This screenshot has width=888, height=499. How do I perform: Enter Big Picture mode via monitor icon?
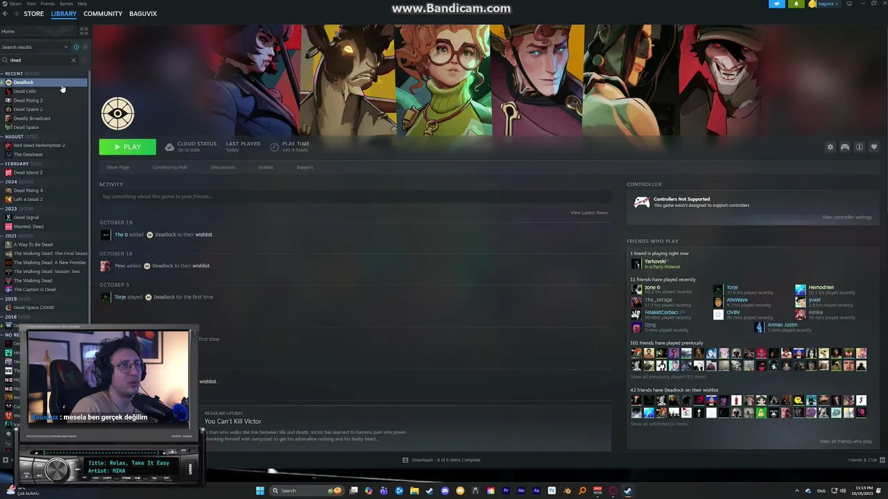pyautogui.click(x=849, y=3)
